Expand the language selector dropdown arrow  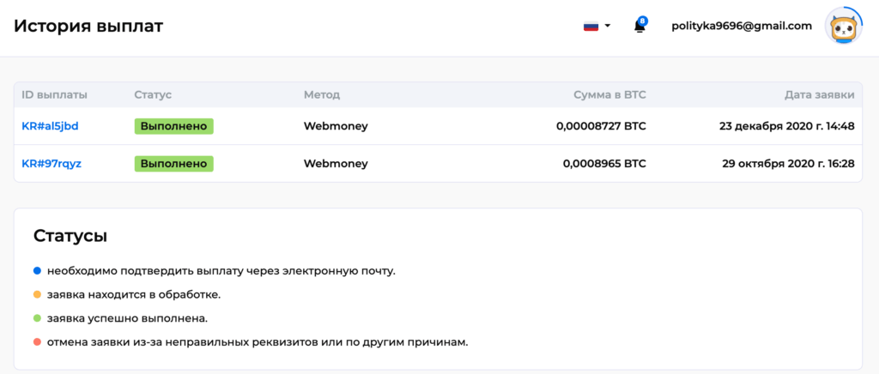pos(608,26)
